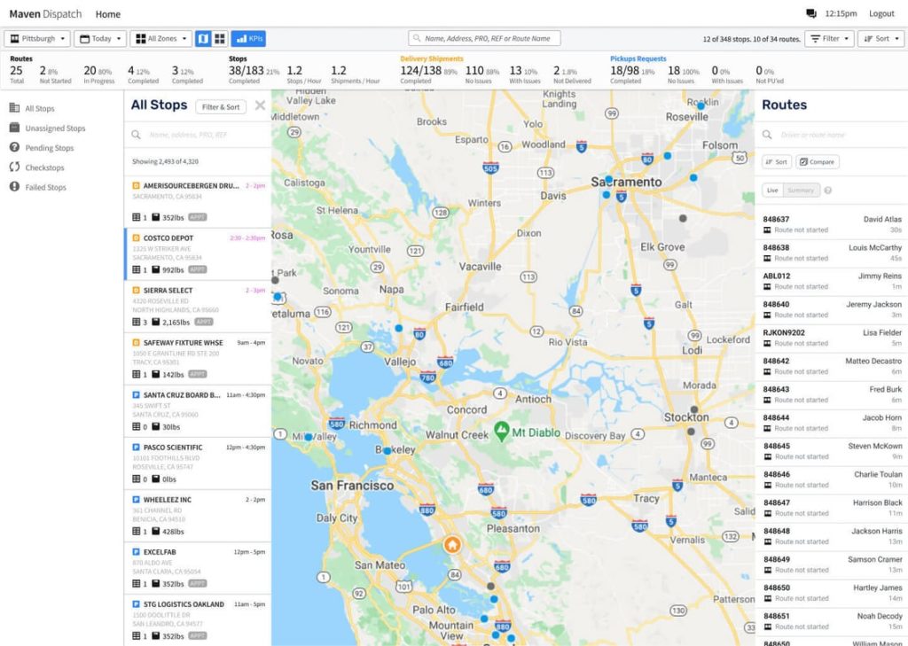Select the EXCELFAB stop
This screenshot has height=646, width=908.
tap(198, 568)
